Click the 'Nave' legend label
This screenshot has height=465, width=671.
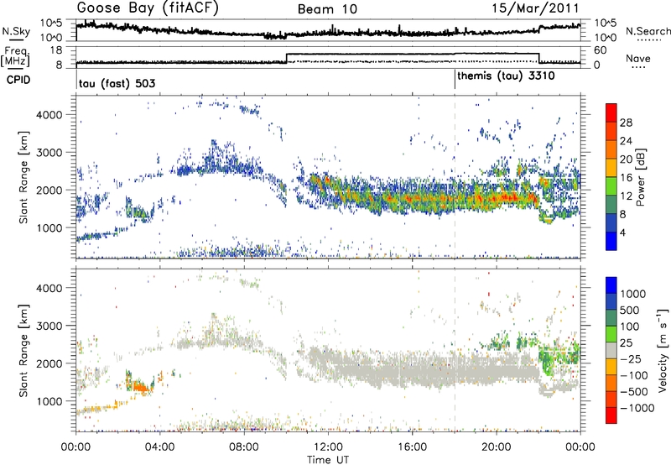[638, 58]
